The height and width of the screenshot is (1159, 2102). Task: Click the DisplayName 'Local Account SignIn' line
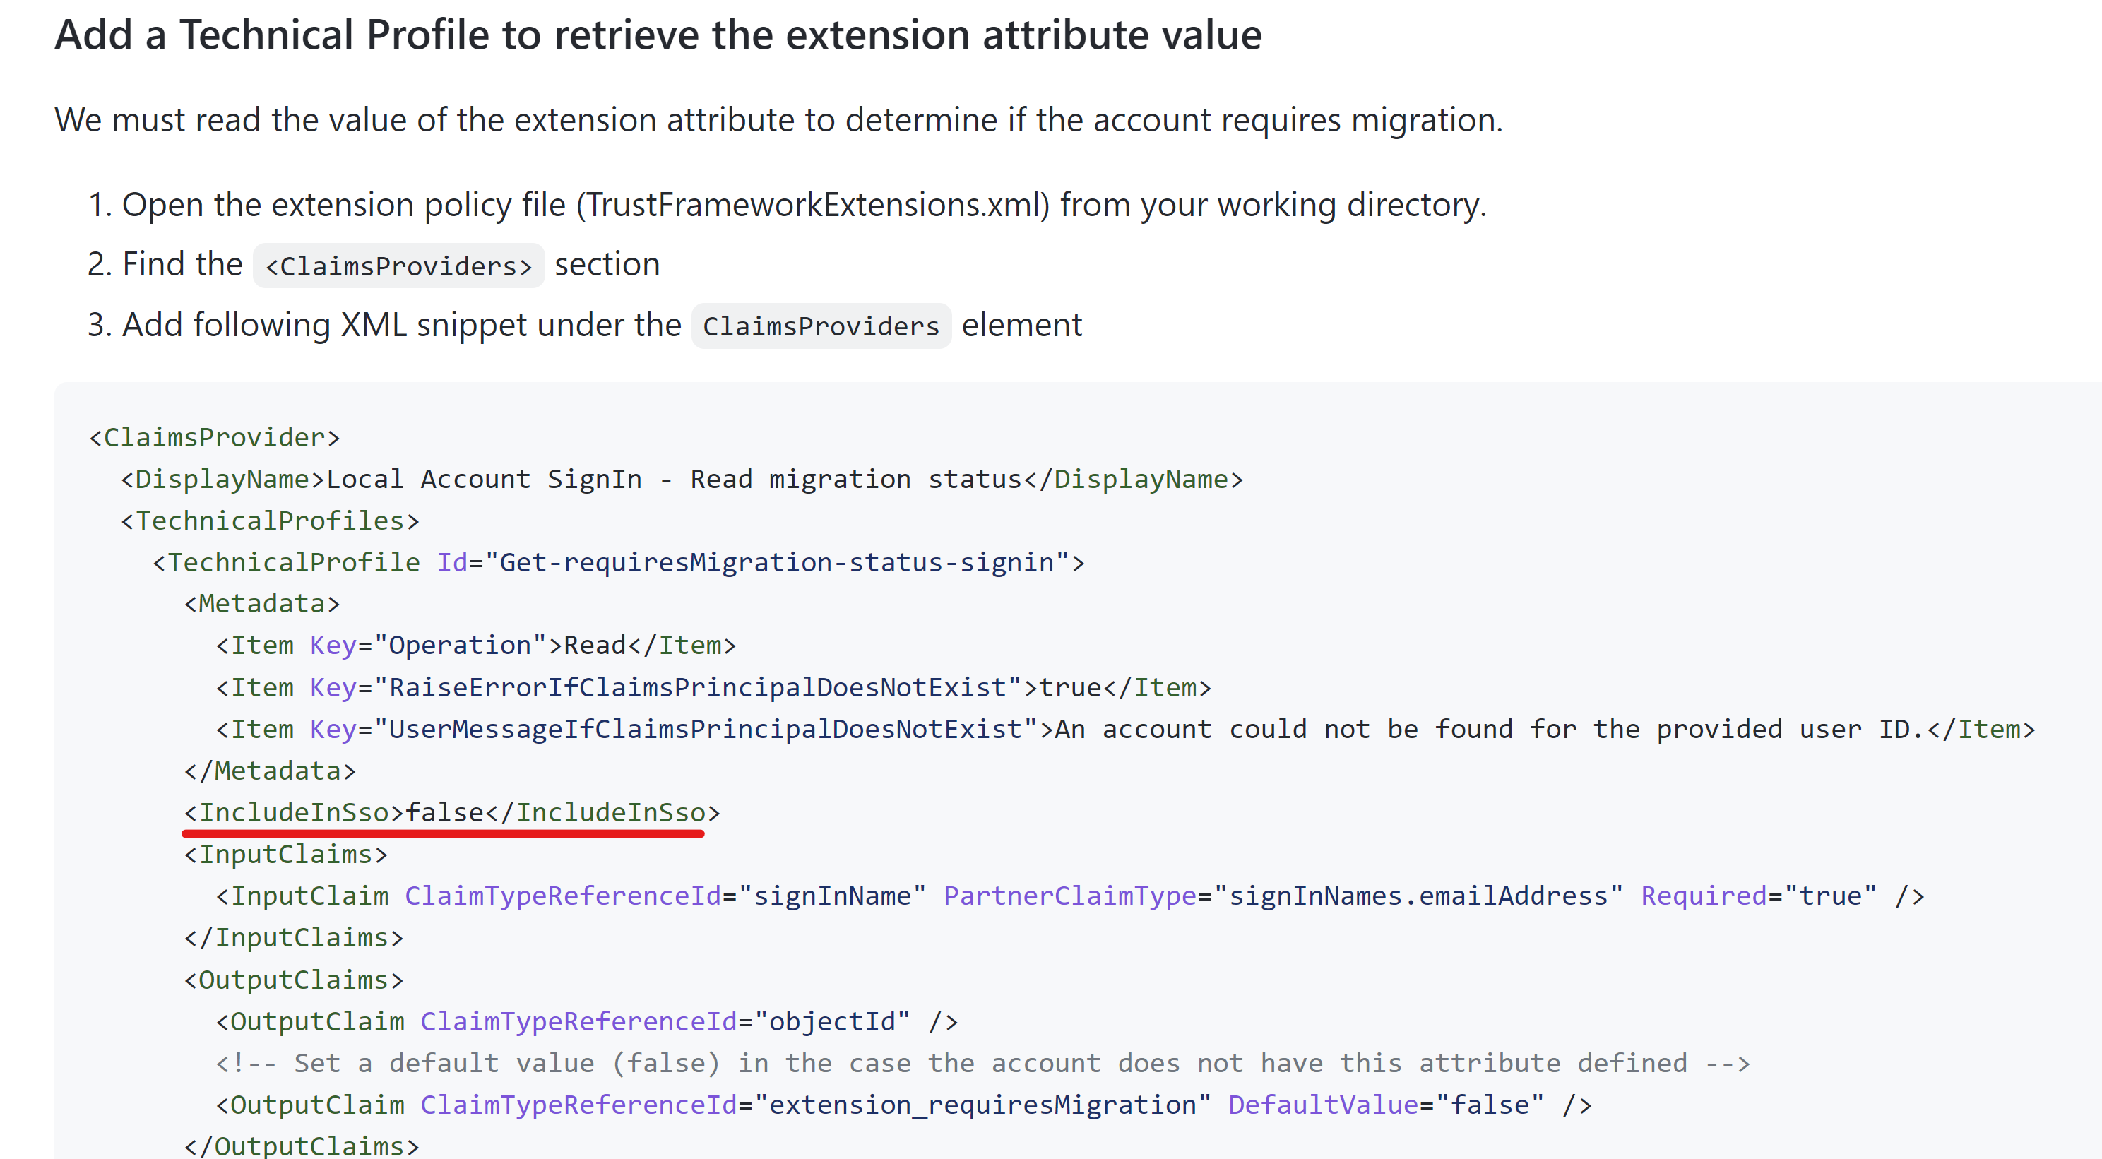point(682,479)
